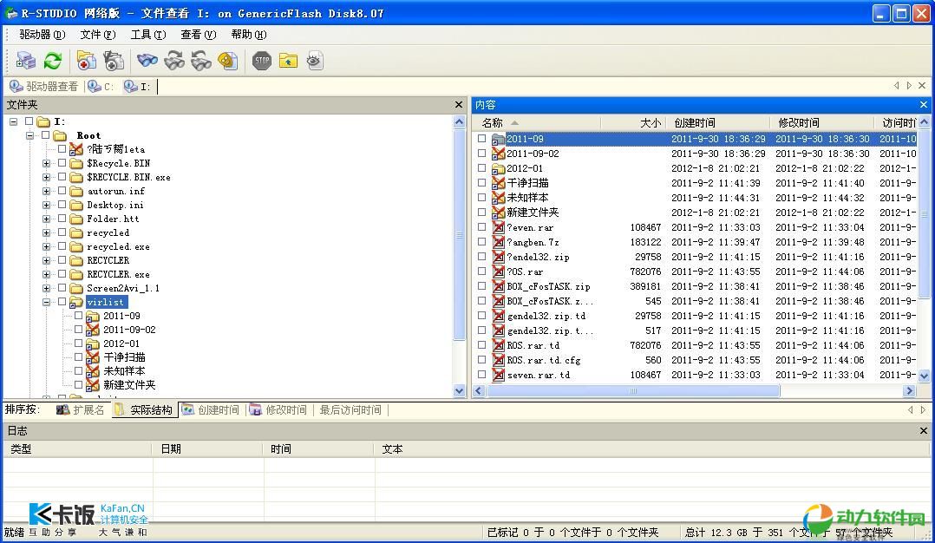This screenshot has height=543, width=935.
Task: Click the find previous binoculars icon
Action: click(201, 60)
